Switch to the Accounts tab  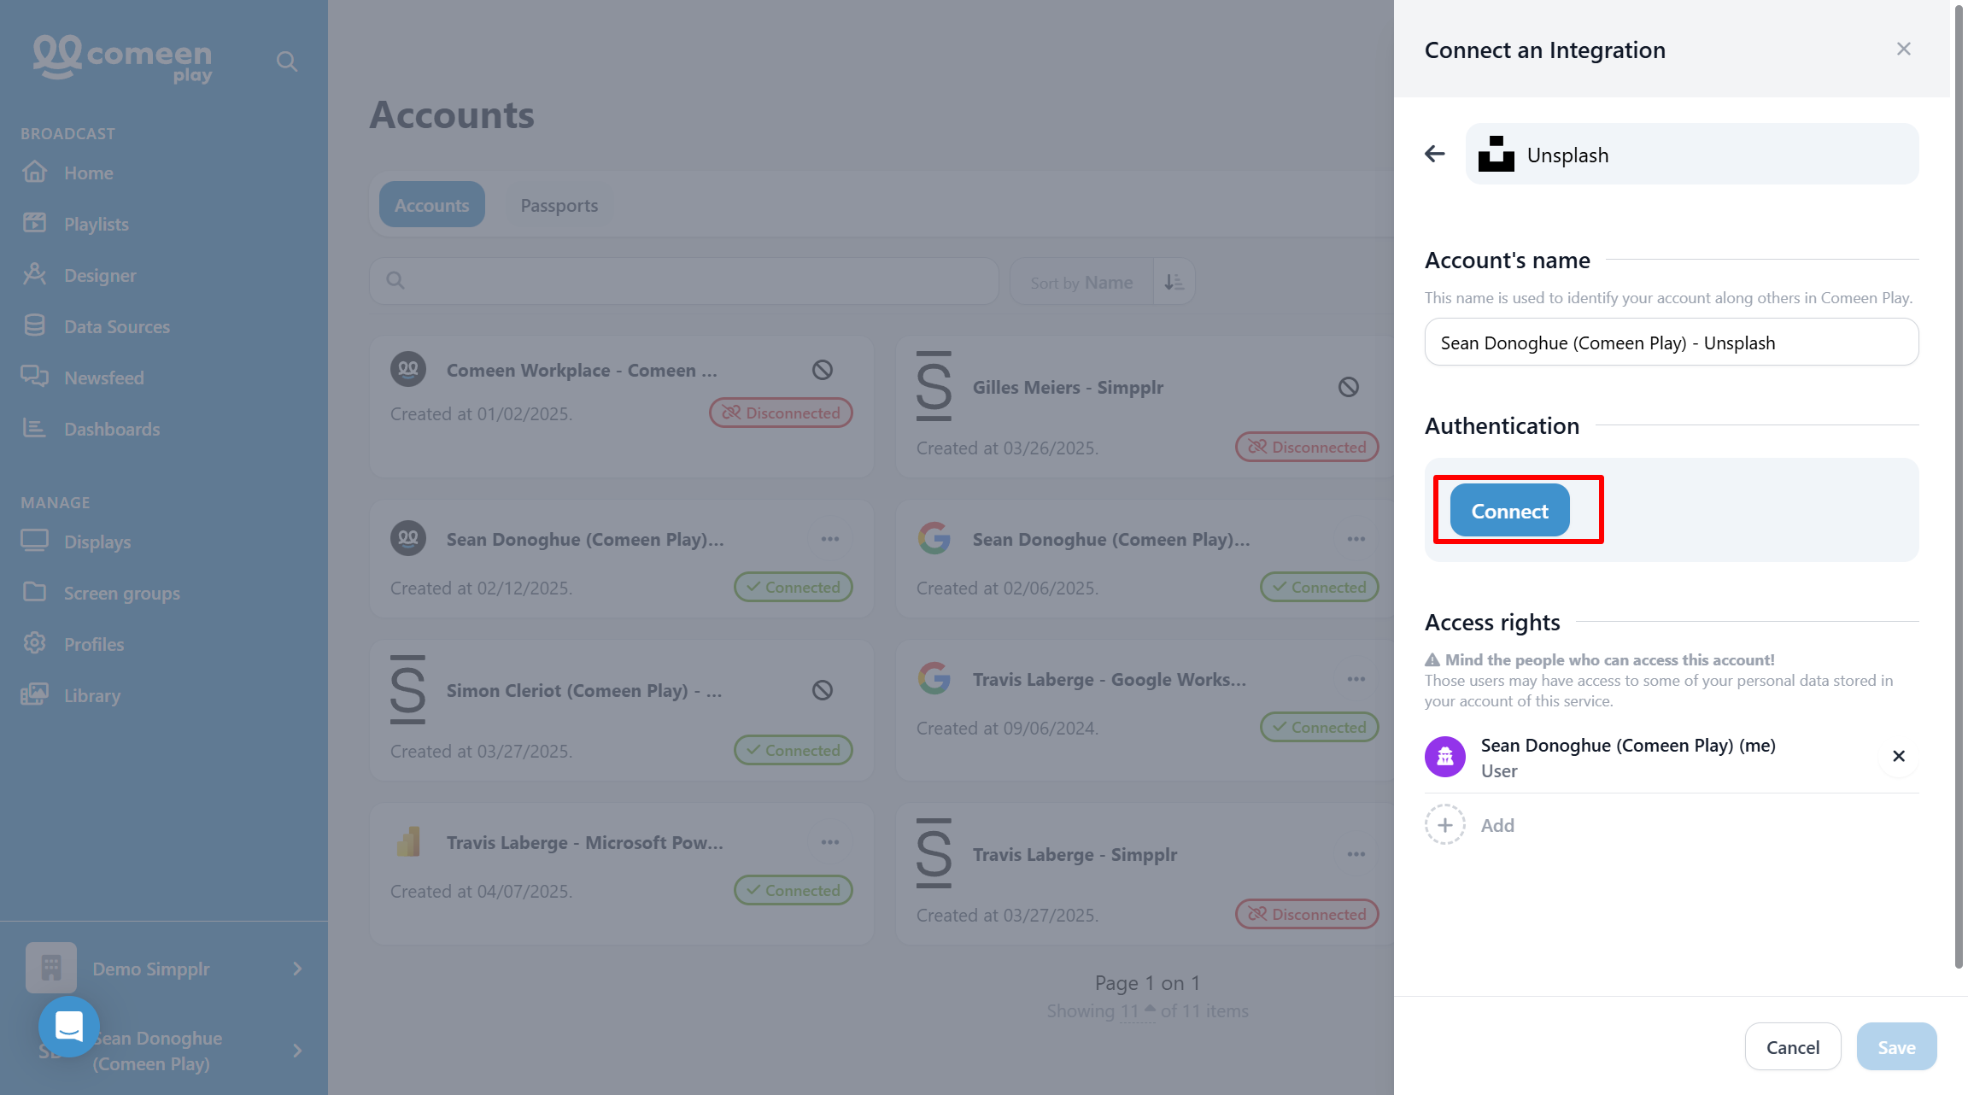click(x=432, y=205)
